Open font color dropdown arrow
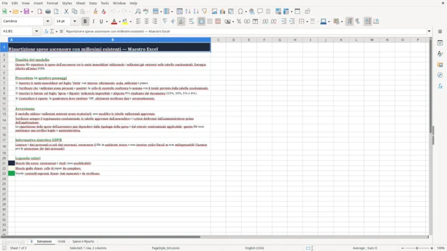This screenshot has height=251, width=447. point(119,21)
